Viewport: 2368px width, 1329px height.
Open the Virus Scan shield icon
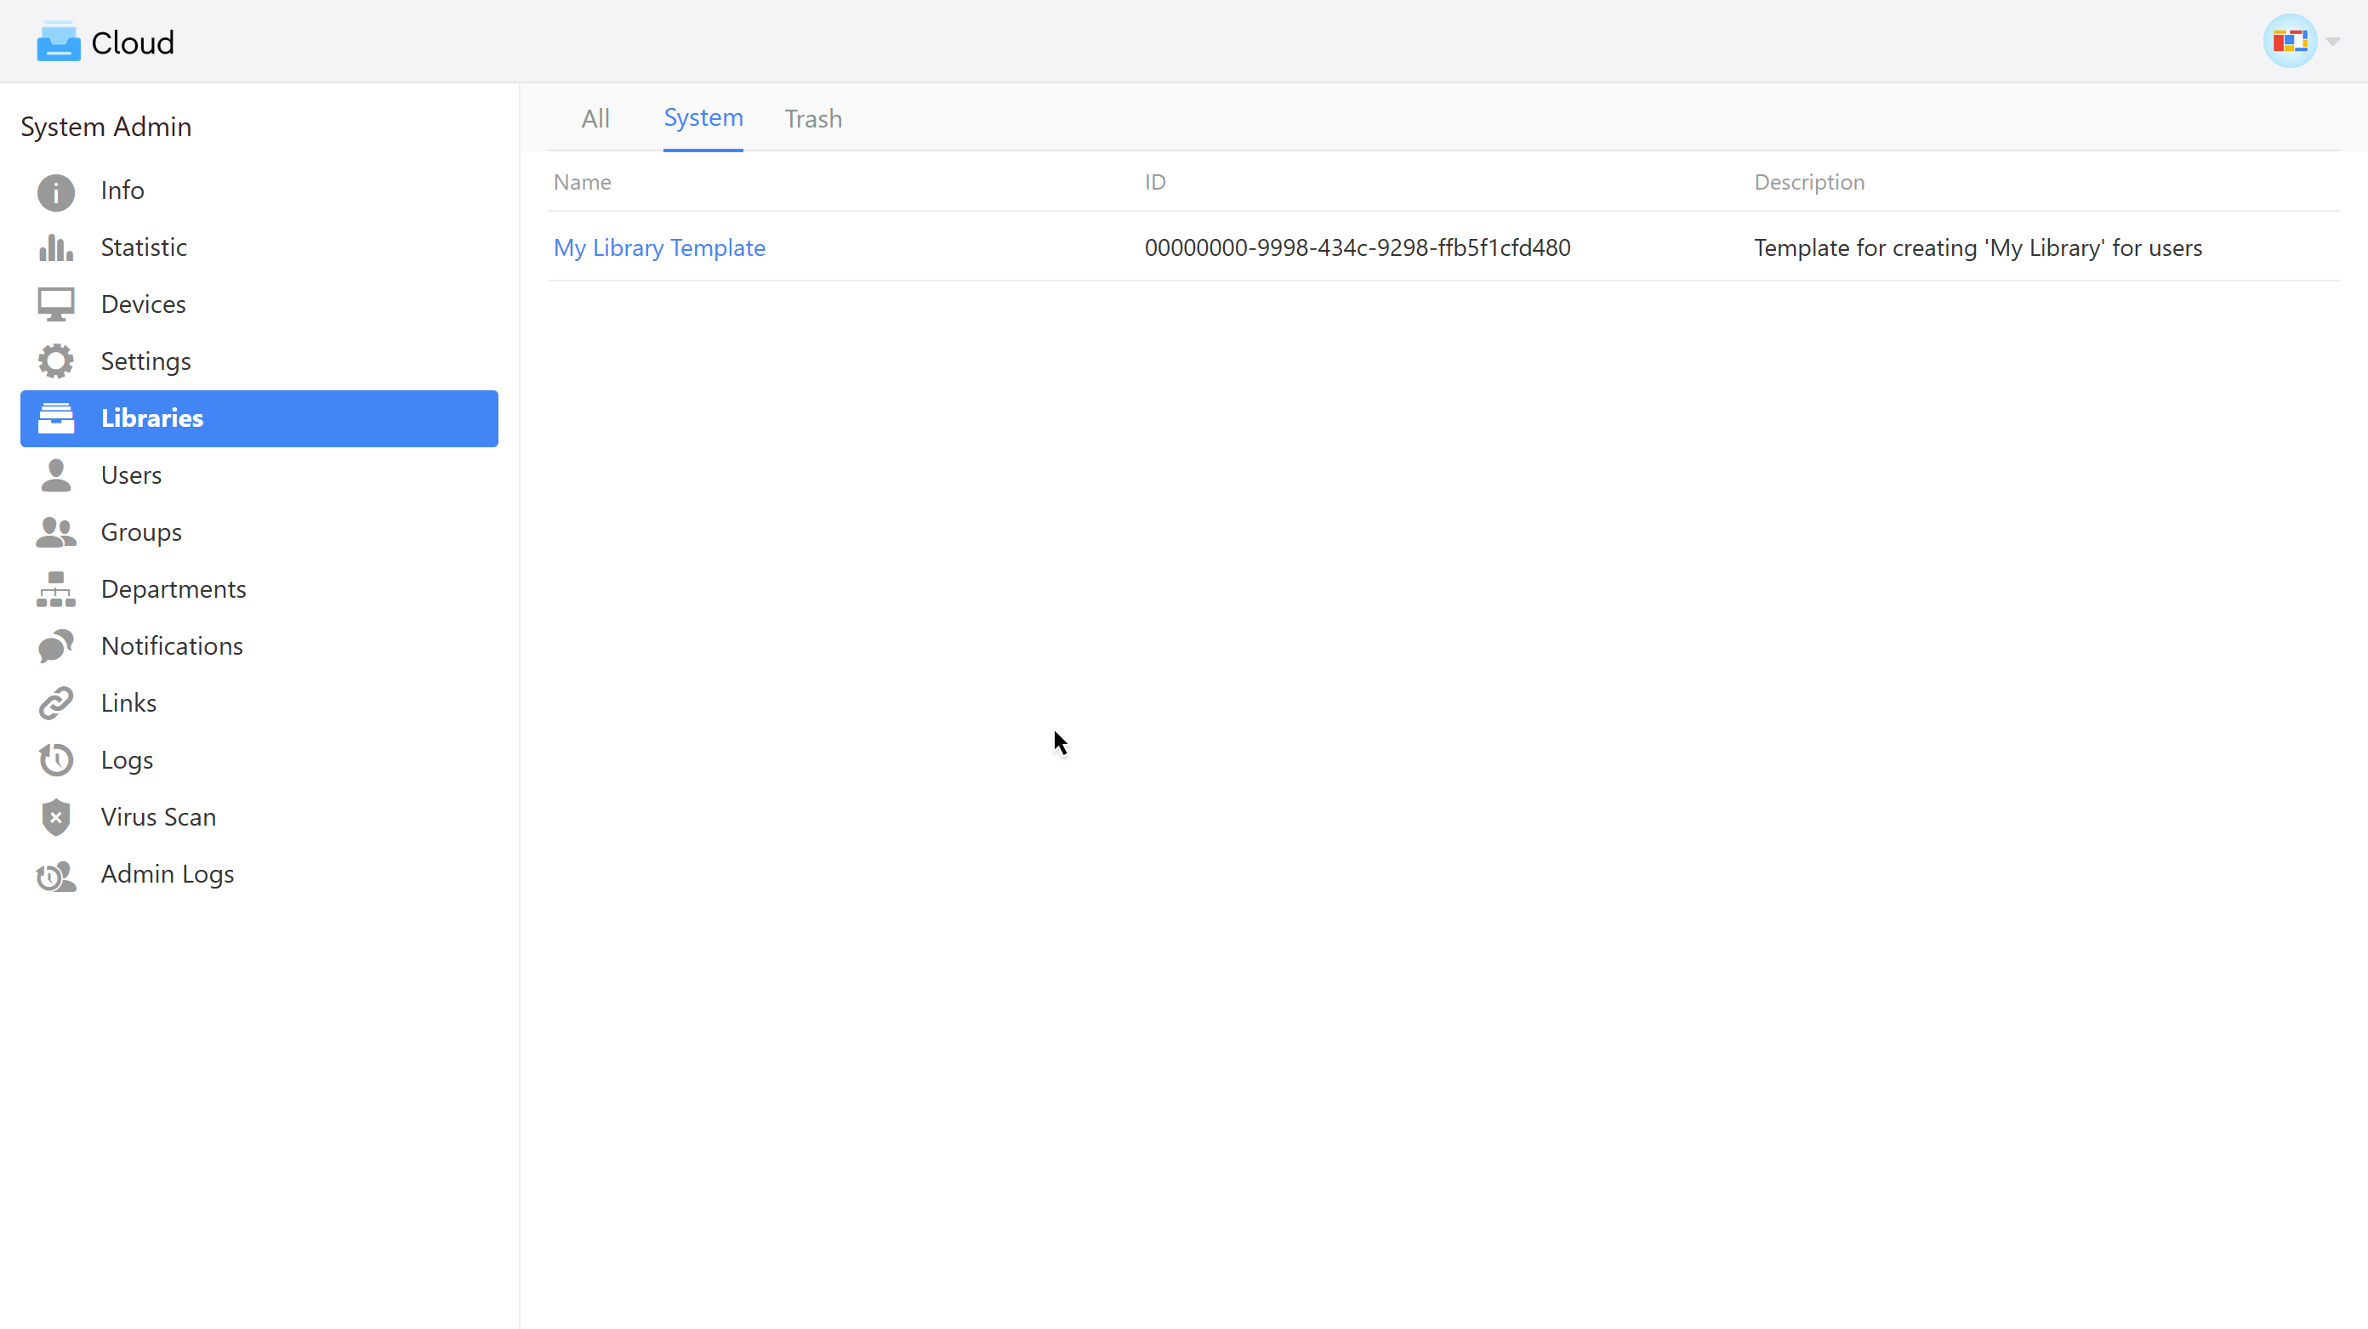point(56,817)
